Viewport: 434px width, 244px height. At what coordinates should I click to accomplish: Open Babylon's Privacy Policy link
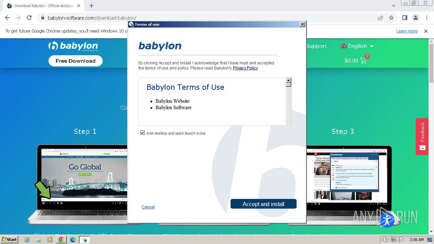[x=245, y=68]
